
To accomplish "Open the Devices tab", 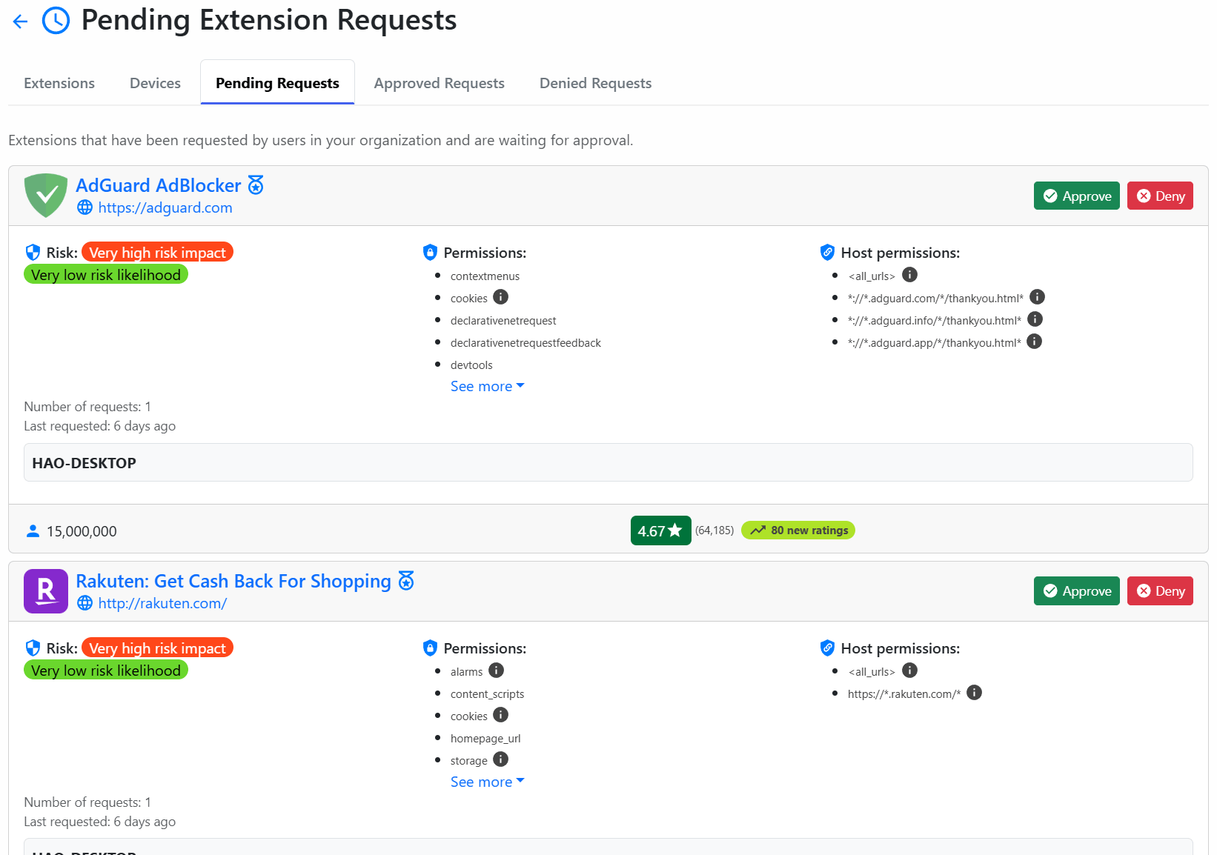I will pos(155,83).
